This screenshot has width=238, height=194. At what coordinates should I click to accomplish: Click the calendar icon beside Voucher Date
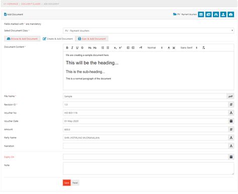click(x=231, y=121)
